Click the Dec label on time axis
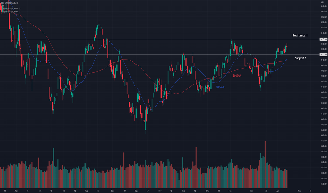The image size is (328, 193). click(183, 191)
